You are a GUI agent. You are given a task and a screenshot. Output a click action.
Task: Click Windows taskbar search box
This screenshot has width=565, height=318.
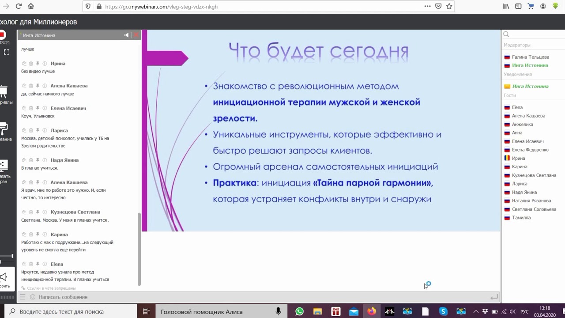[x=71, y=311]
